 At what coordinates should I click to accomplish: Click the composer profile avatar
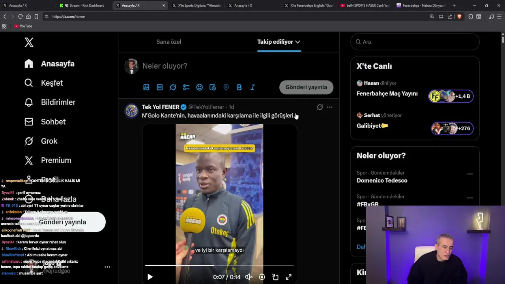tap(131, 66)
